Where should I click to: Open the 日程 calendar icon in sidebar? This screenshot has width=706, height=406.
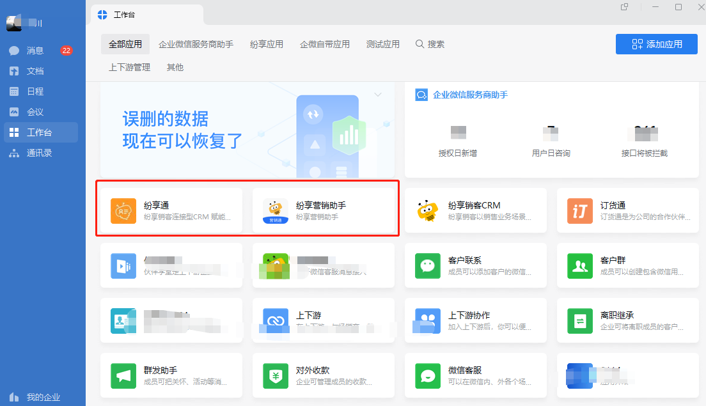[x=14, y=91]
